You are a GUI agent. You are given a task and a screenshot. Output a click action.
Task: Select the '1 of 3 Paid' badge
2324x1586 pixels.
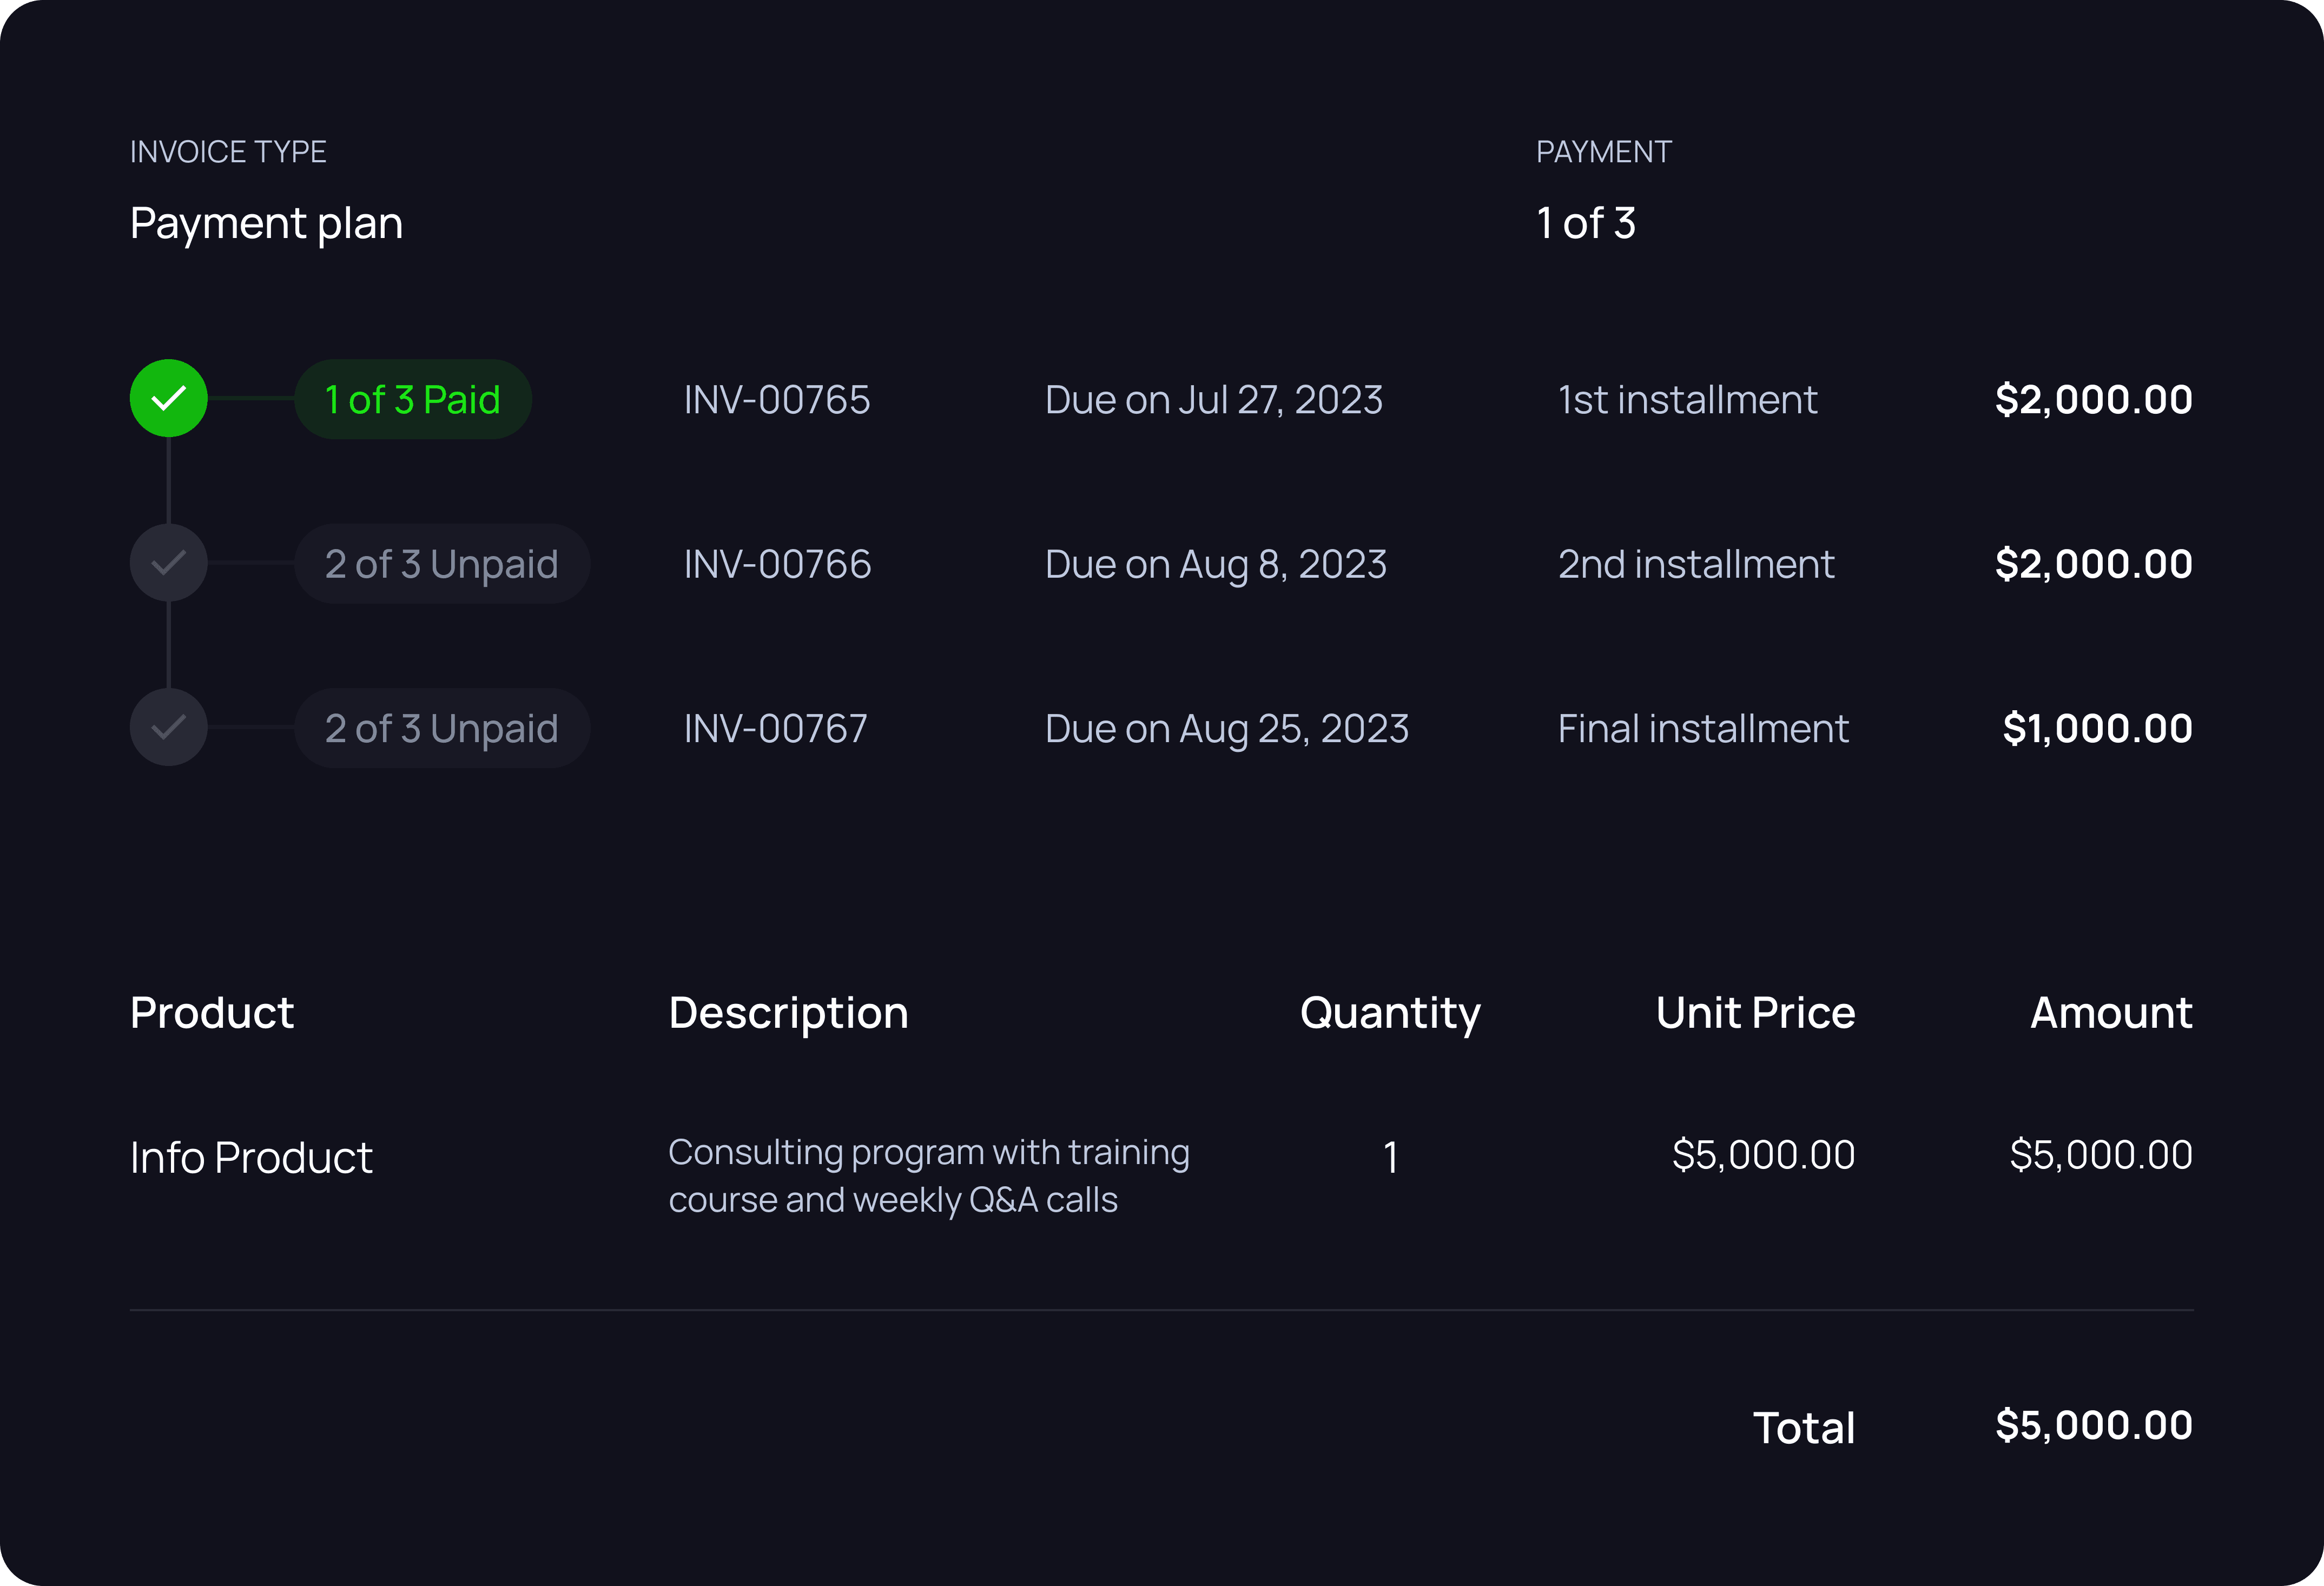(412, 399)
